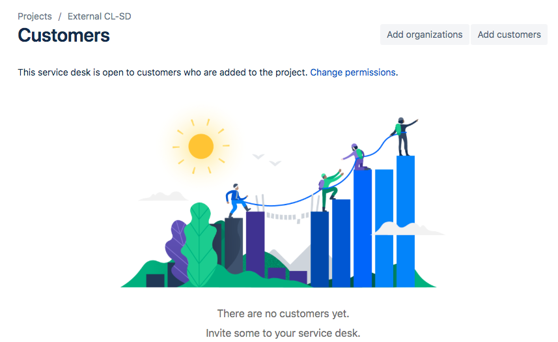Select the Customers page heading
558x342 pixels.
64,35
